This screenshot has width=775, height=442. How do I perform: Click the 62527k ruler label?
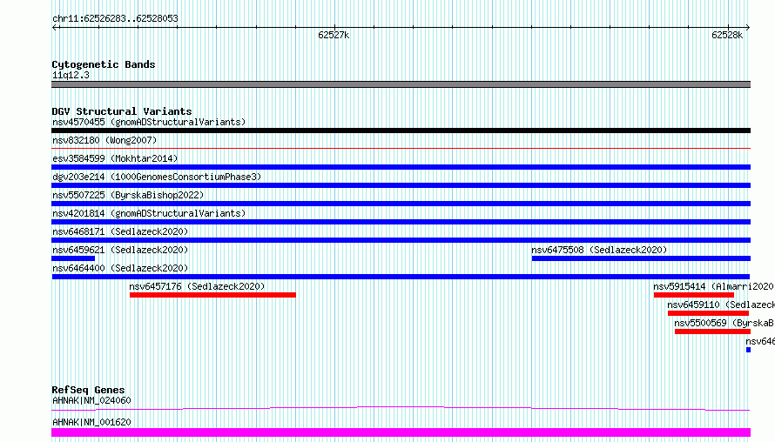click(x=334, y=35)
